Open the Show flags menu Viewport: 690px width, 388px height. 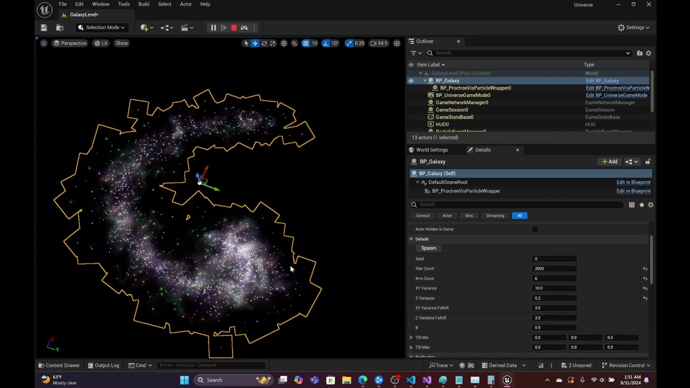(121, 43)
